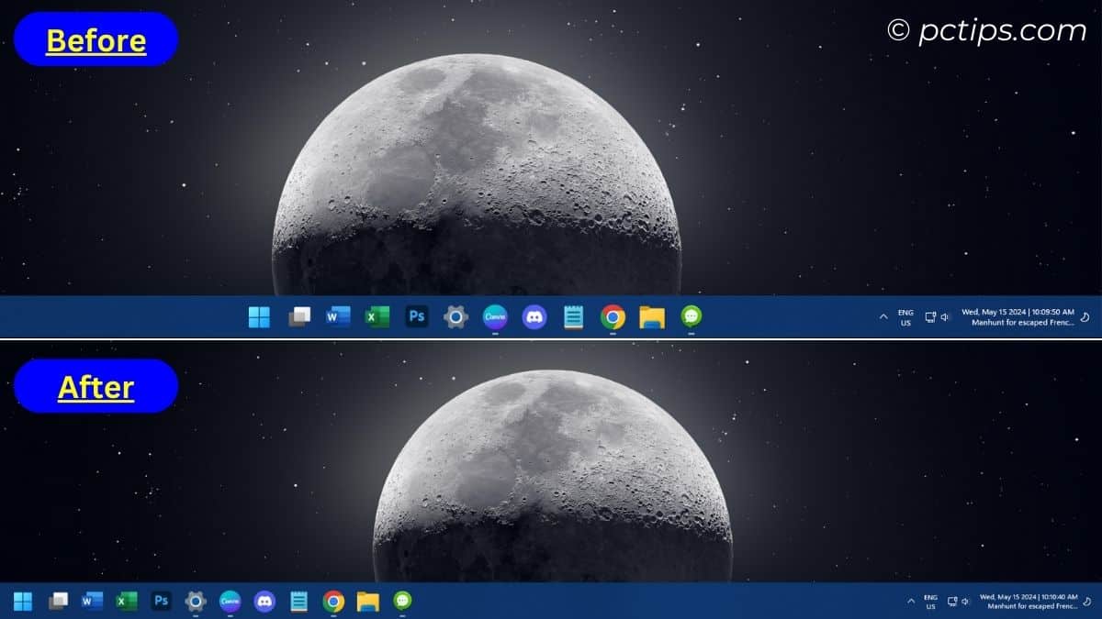Launch Word from the After taskbar
Image resolution: width=1102 pixels, height=619 pixels.
click(x=92, y=602)
